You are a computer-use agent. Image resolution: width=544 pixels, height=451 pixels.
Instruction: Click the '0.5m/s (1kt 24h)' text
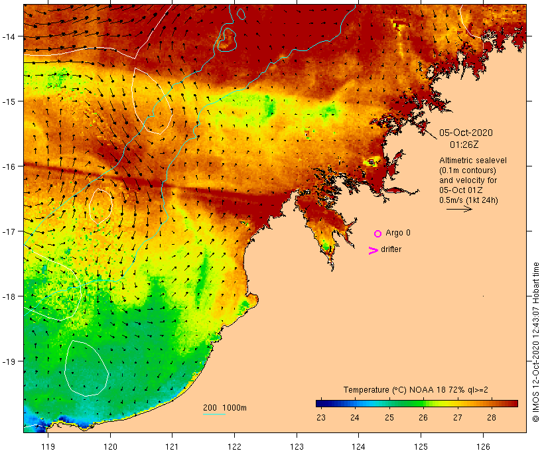tap(468, 200)
